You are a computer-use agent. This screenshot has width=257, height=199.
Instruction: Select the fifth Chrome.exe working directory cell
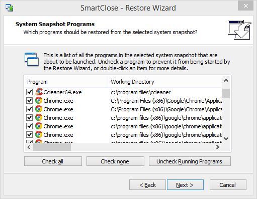pos(166,135)
